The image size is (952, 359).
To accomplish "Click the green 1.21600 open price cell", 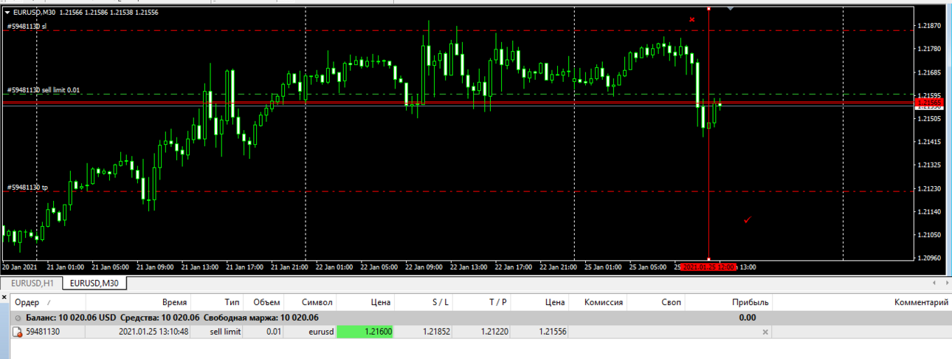I will tap(366, 332).
